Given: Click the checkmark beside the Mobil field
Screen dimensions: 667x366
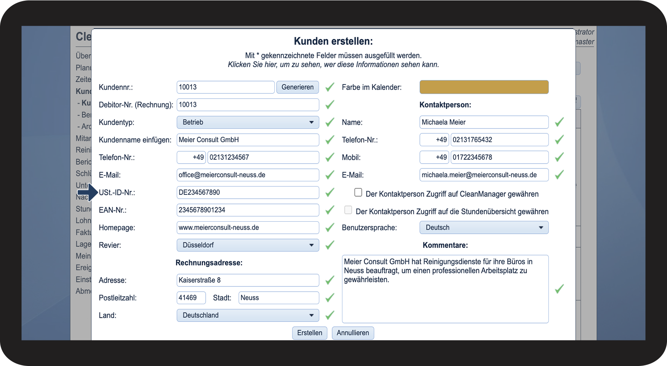Looking at the screenshot, I should pyautogui.click(x=559, y=157).
